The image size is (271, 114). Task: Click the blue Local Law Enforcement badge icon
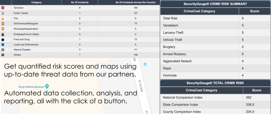point(3,45)
